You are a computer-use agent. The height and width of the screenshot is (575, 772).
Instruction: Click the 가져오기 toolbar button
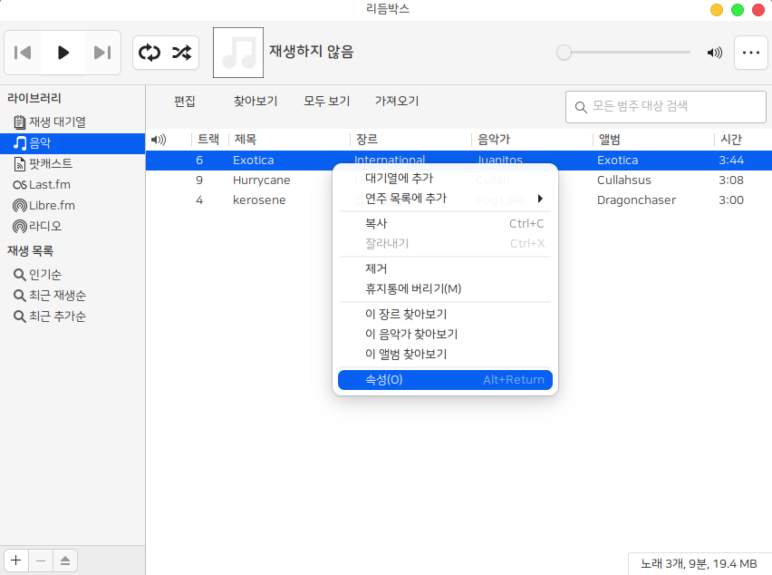(397, 102)
